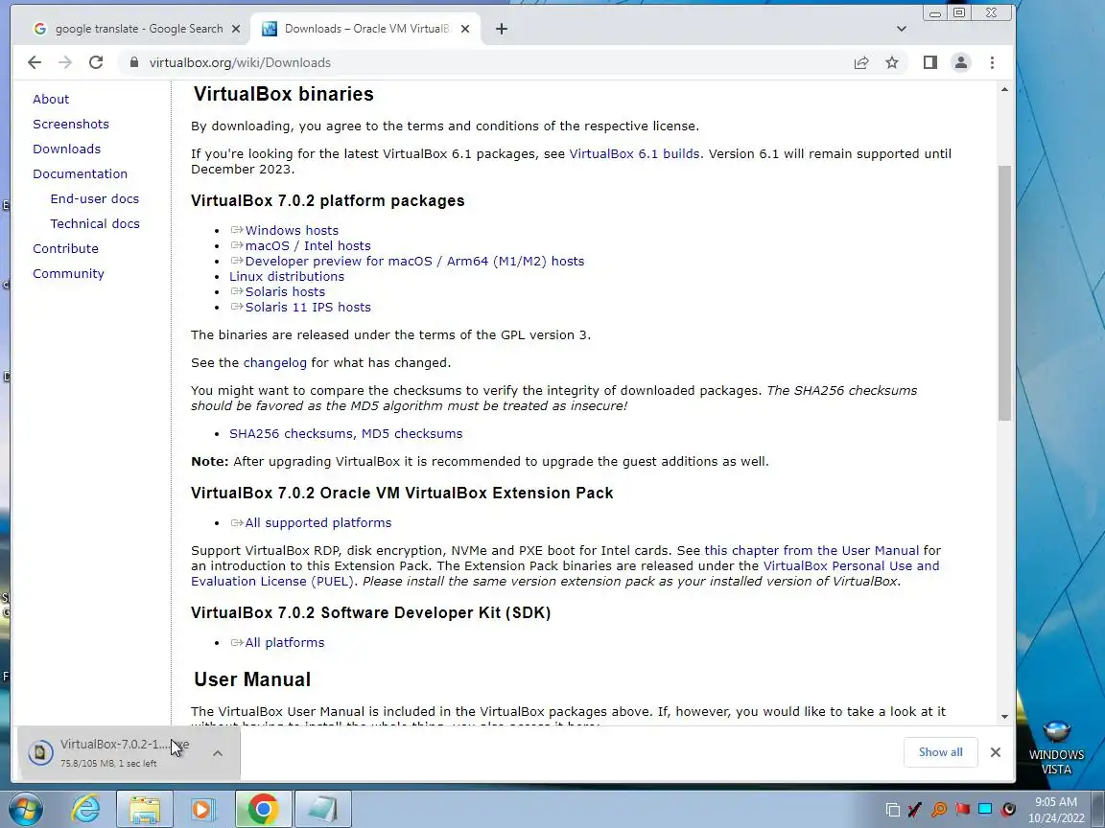Screen dimensions: 1105x828
Task: Reload the VirtualBox downloads page
Action: click(97, 62)
